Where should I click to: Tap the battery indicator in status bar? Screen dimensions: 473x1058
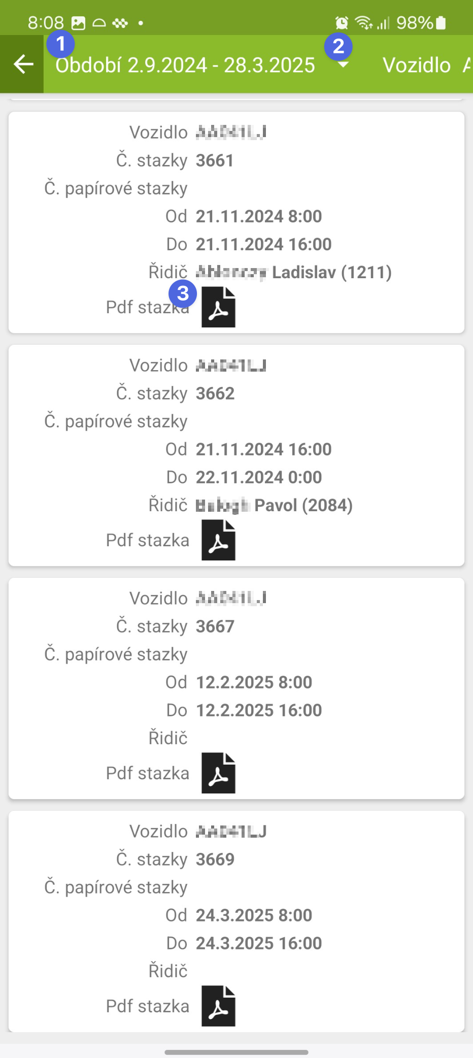pyautogui.click(x=441, y=23)
